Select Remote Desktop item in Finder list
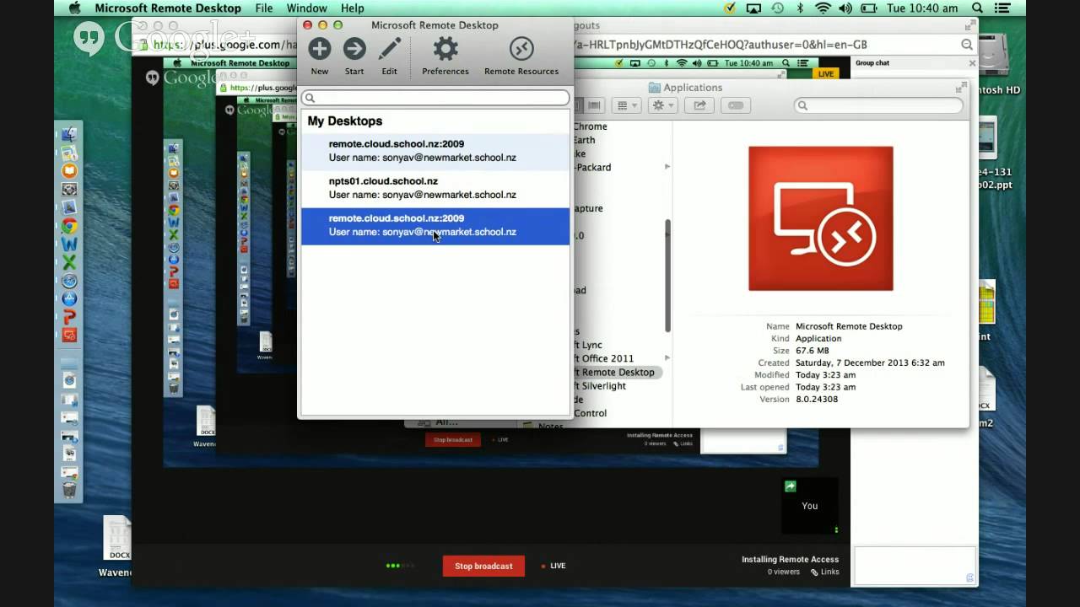 point(618,372)
